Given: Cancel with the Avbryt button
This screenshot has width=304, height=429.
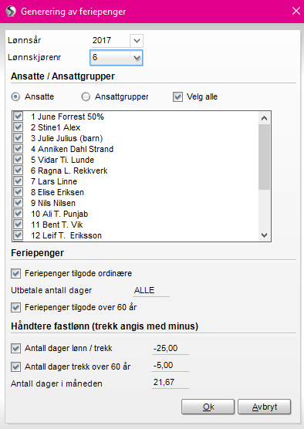Looking at the screenshot, I should click(265, 407).
